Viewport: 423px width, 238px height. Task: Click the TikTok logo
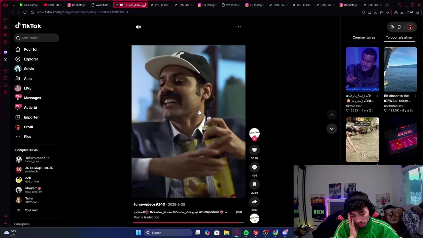(x=28, y=26)
